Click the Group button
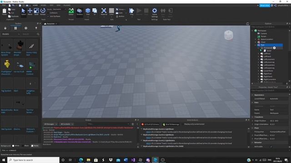The height and width of the screenshot is (163, 291). pos(120,9)
